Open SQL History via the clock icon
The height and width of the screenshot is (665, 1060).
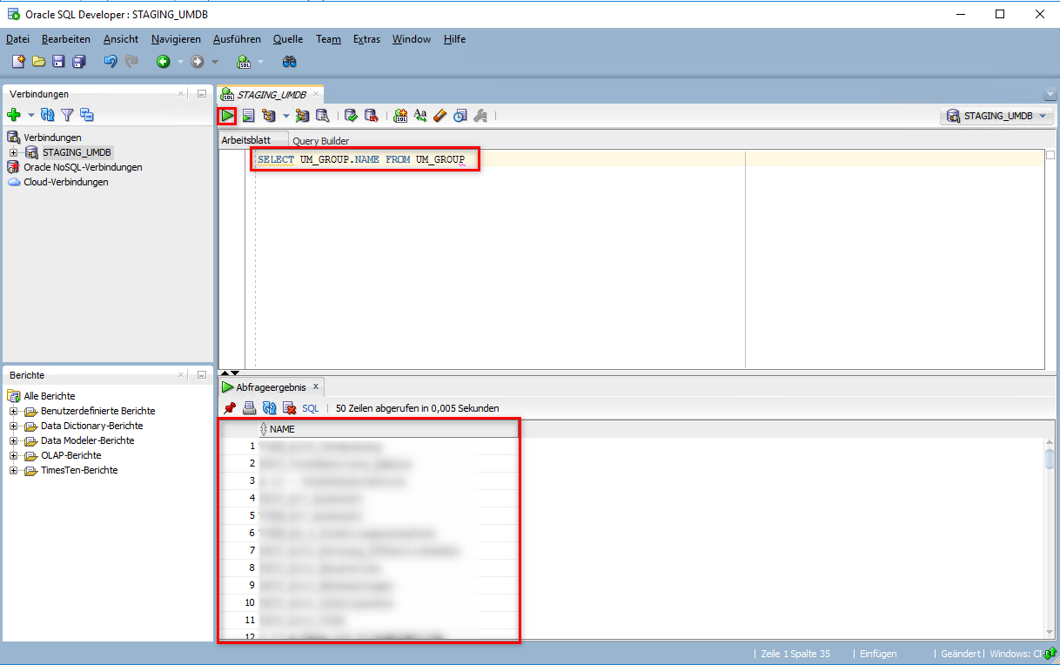[x=459, y=115]
